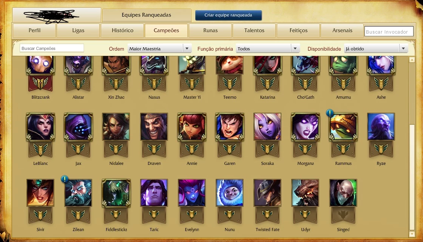Open the Função primária Todos dropdown
423x242 pixels.
268,49
